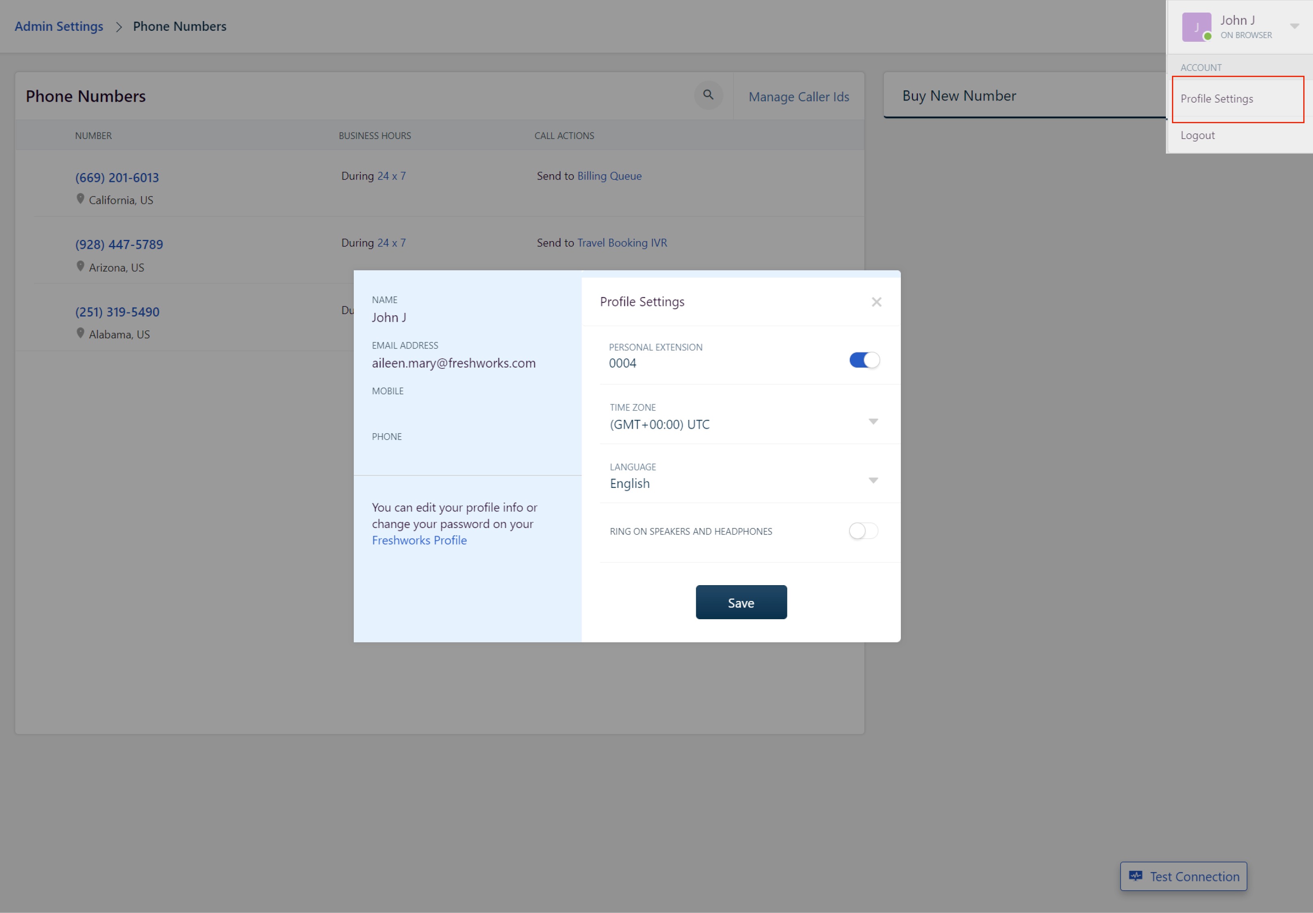
Task: Open Manage Caller Ids
Action: point(798,96)
